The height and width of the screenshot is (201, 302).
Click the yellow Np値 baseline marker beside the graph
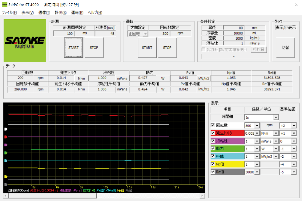coord(6,177)
